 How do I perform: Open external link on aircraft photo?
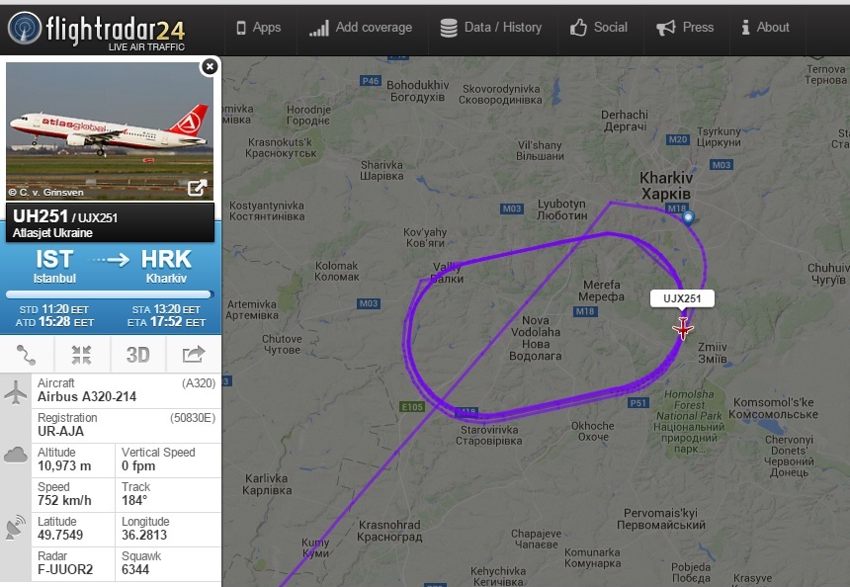point(197,188)
